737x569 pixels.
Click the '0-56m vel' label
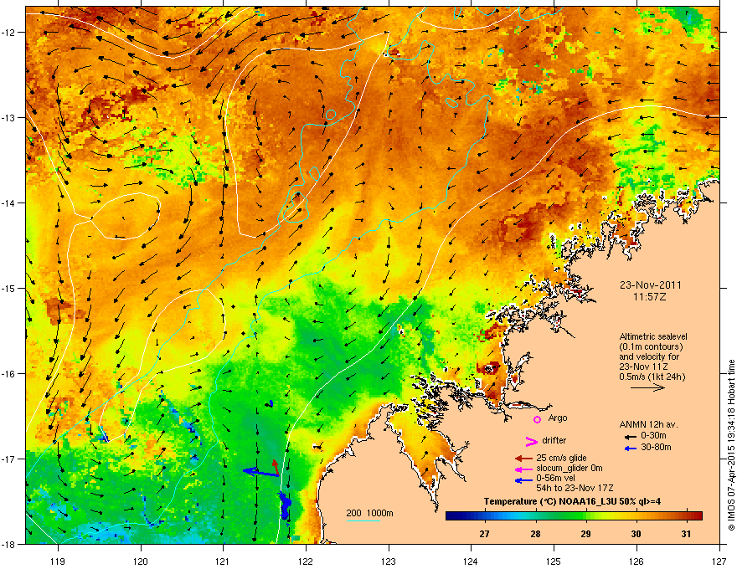pyautogui.click(x=555, y=478)
